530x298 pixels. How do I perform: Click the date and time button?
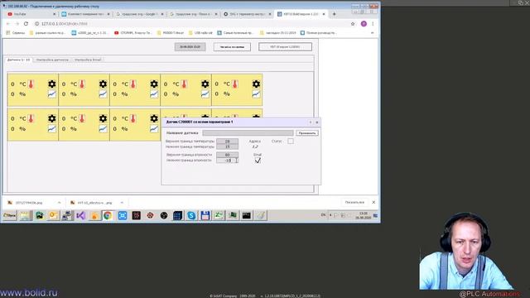(190, 46)
